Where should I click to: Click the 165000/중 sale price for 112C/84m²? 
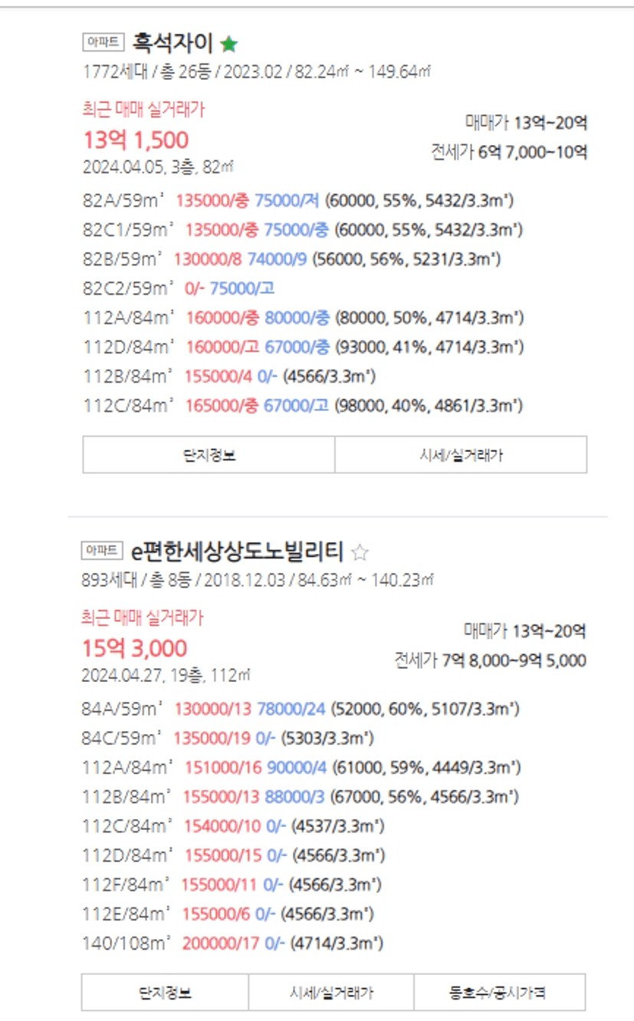point(216,405)
